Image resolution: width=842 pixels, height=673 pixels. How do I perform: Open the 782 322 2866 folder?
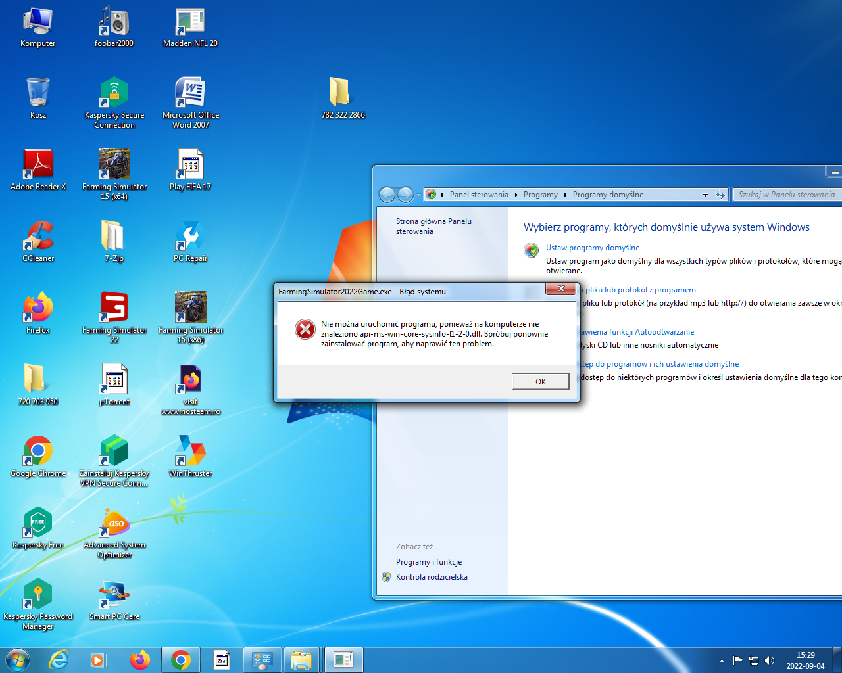click(x=343, y=99)
